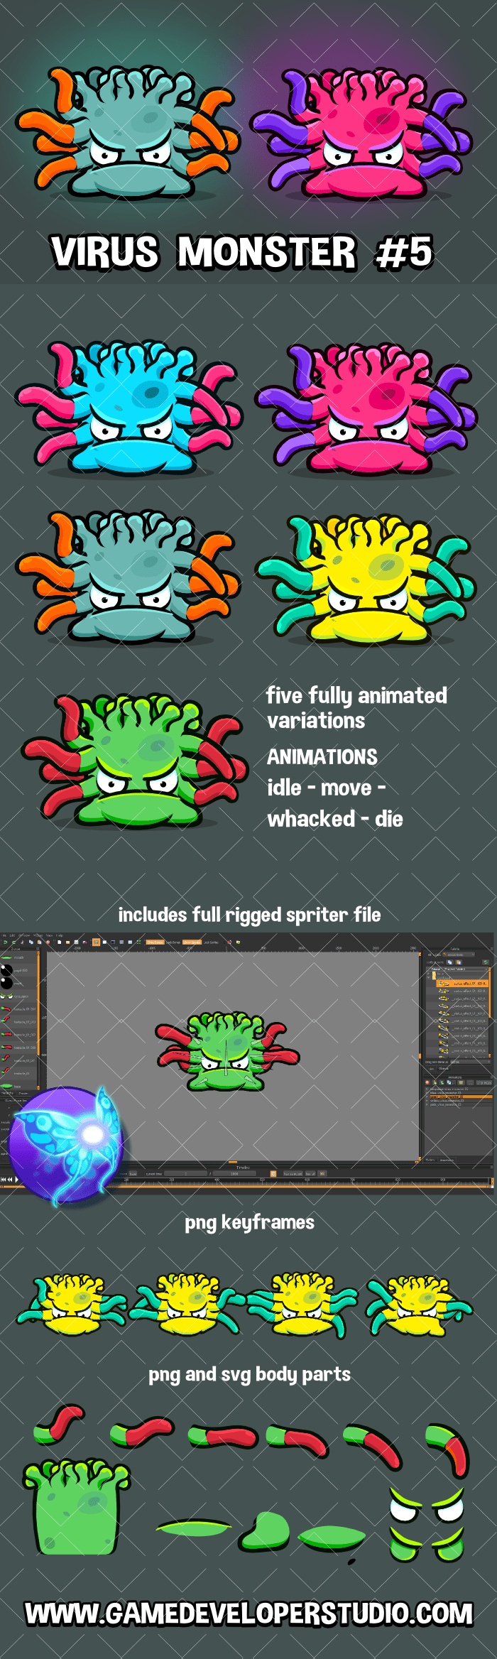Expand the pink_virus_monster_05 entity
This screenshot has width=497, height=1659.
(x=427, y=1104)
